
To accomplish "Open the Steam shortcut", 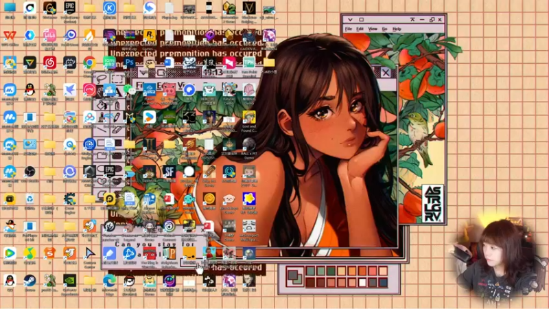I will coord(30,281).
